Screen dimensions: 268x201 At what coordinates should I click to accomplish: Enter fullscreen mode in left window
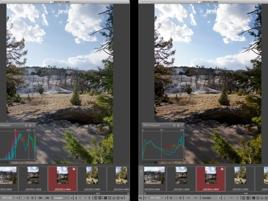[110, 198]
